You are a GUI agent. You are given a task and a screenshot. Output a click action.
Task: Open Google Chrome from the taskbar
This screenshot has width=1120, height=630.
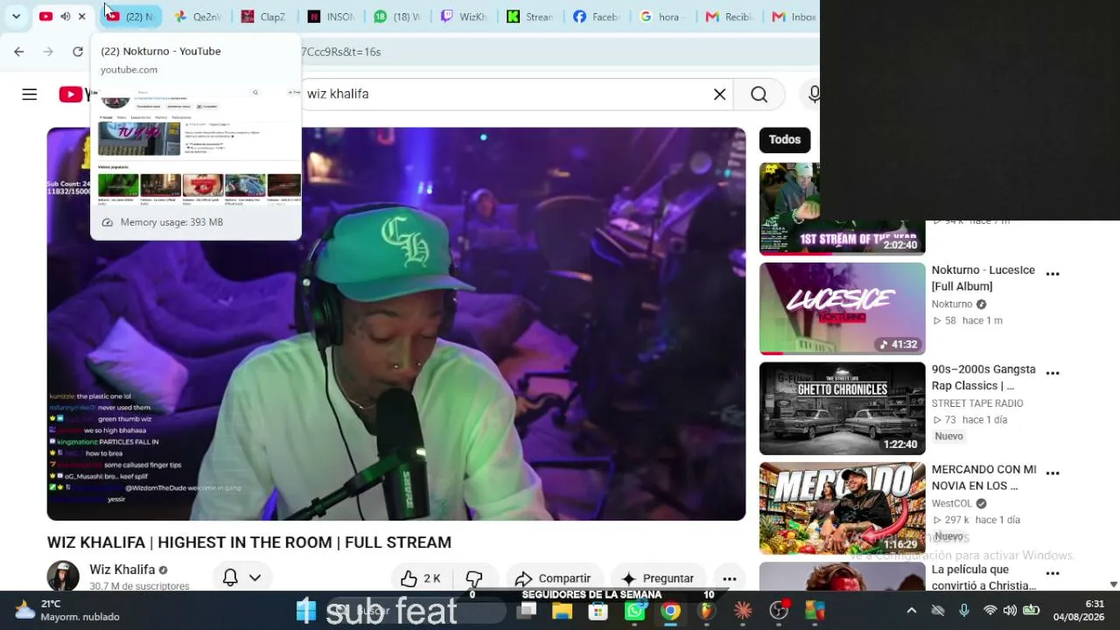(x=671, y=611)
